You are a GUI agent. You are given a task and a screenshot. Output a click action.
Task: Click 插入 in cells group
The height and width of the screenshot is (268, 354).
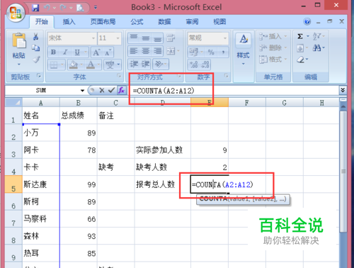[x=273, y=36]
